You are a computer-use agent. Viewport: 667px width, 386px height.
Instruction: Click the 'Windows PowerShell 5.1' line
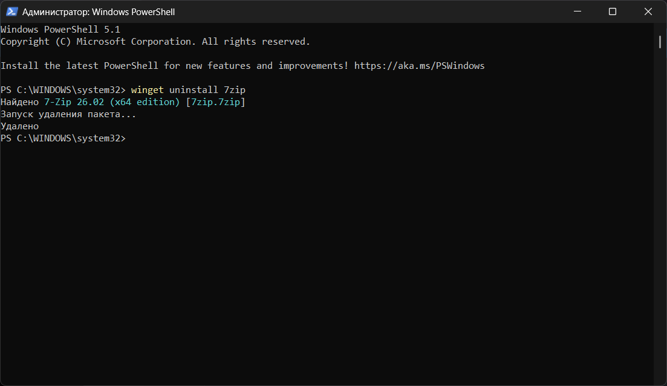(x=60, y=30)
